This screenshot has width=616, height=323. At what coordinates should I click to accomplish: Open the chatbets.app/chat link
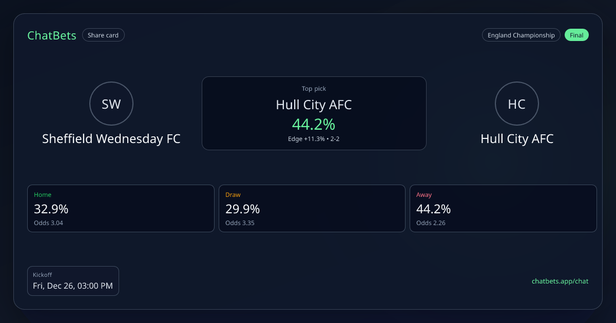tap(560, 281)
